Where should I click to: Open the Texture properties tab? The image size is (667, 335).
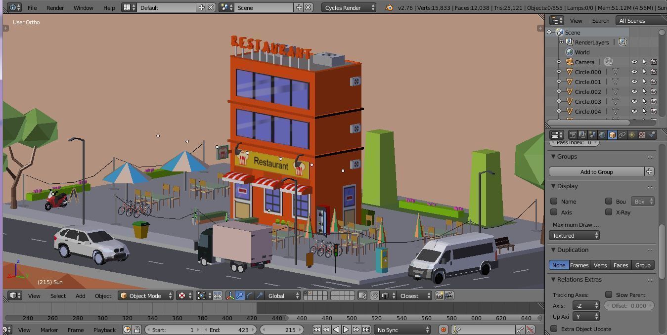[x=642, y=135]
